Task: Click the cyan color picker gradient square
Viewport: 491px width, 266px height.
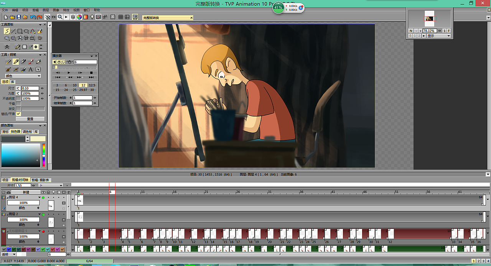Action: pyautogui.click(x=21, y=155)
